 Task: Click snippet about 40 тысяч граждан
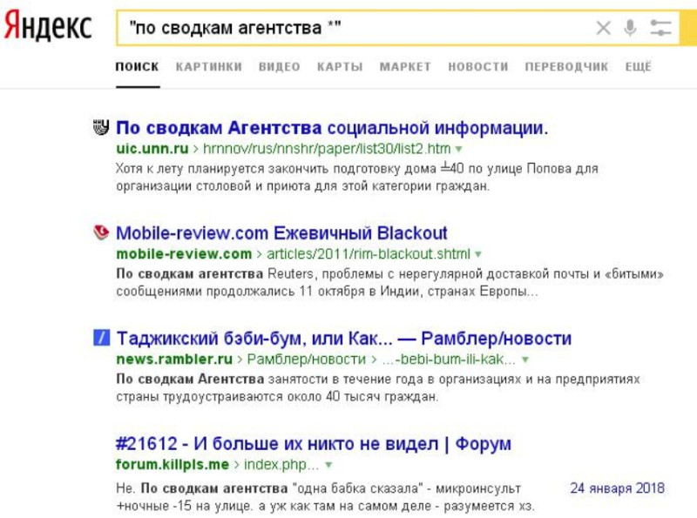click(x=378, y=387)
